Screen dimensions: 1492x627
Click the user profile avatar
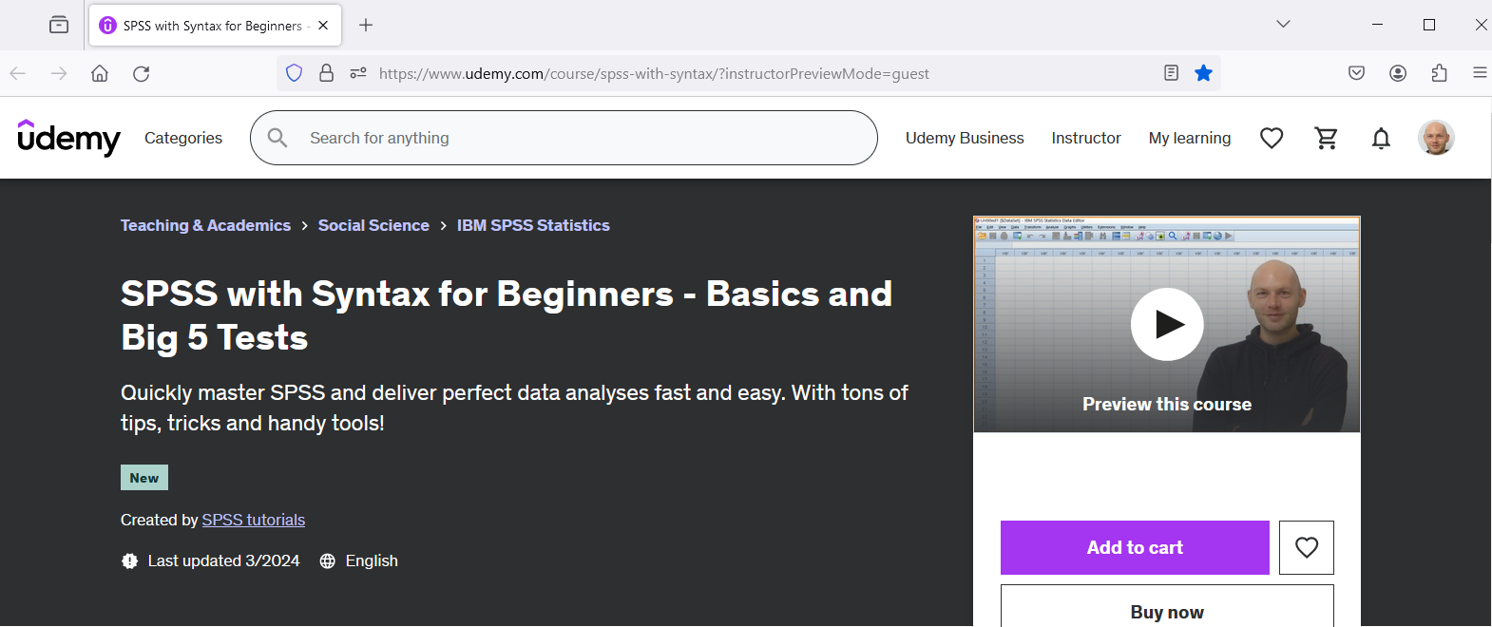pos(1435,138)
